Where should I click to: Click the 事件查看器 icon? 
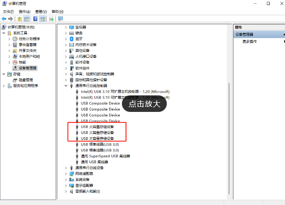click(x=15, y=44)
